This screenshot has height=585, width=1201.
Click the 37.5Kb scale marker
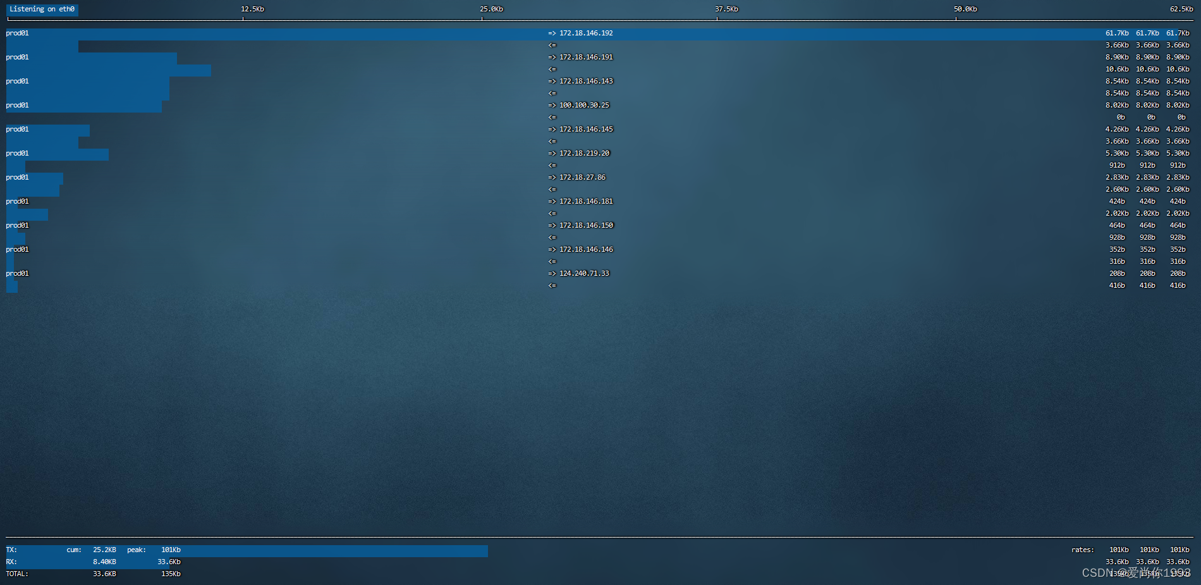point(726,9)
